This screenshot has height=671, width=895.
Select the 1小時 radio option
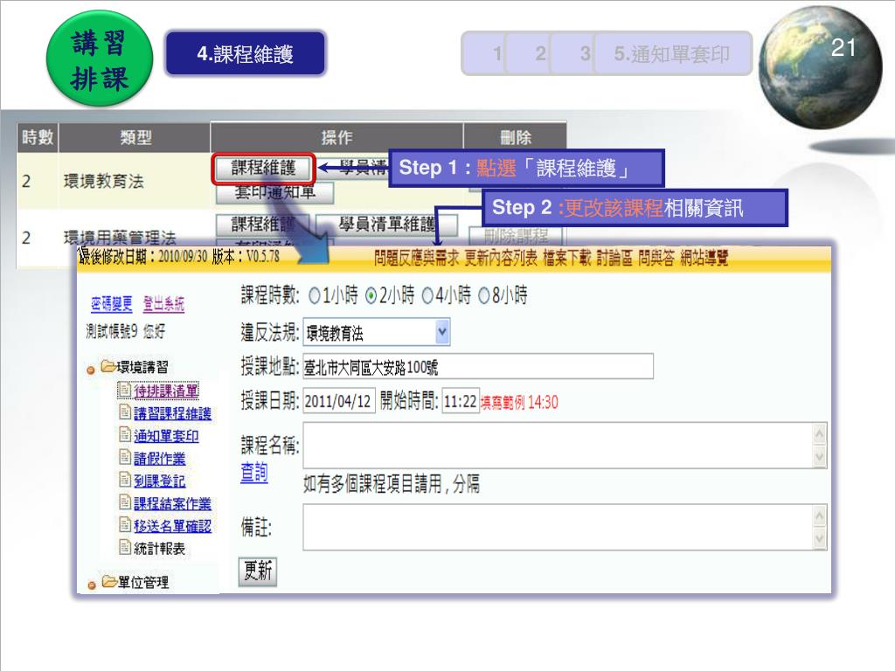(x=315, y=295)
